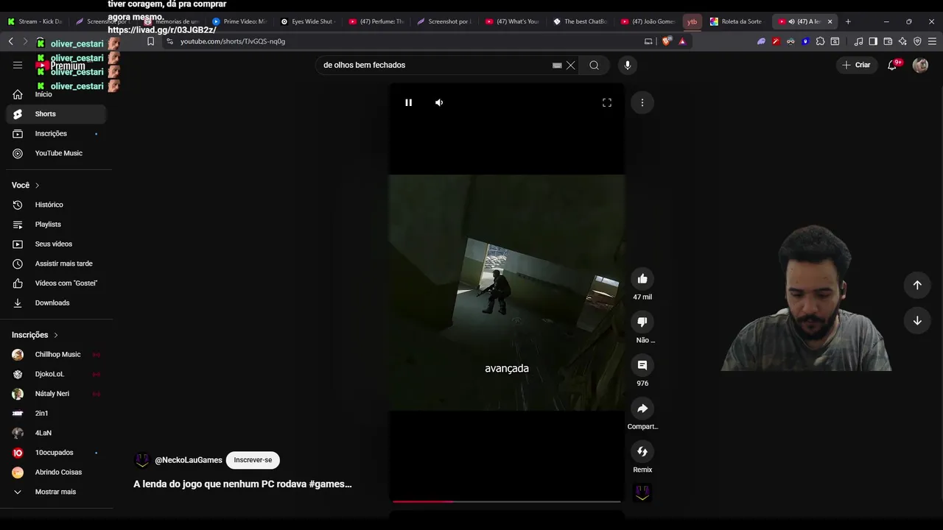943x530 pixels.
Task: Open Playlists in the sidebar
Action: click(56, 225)
